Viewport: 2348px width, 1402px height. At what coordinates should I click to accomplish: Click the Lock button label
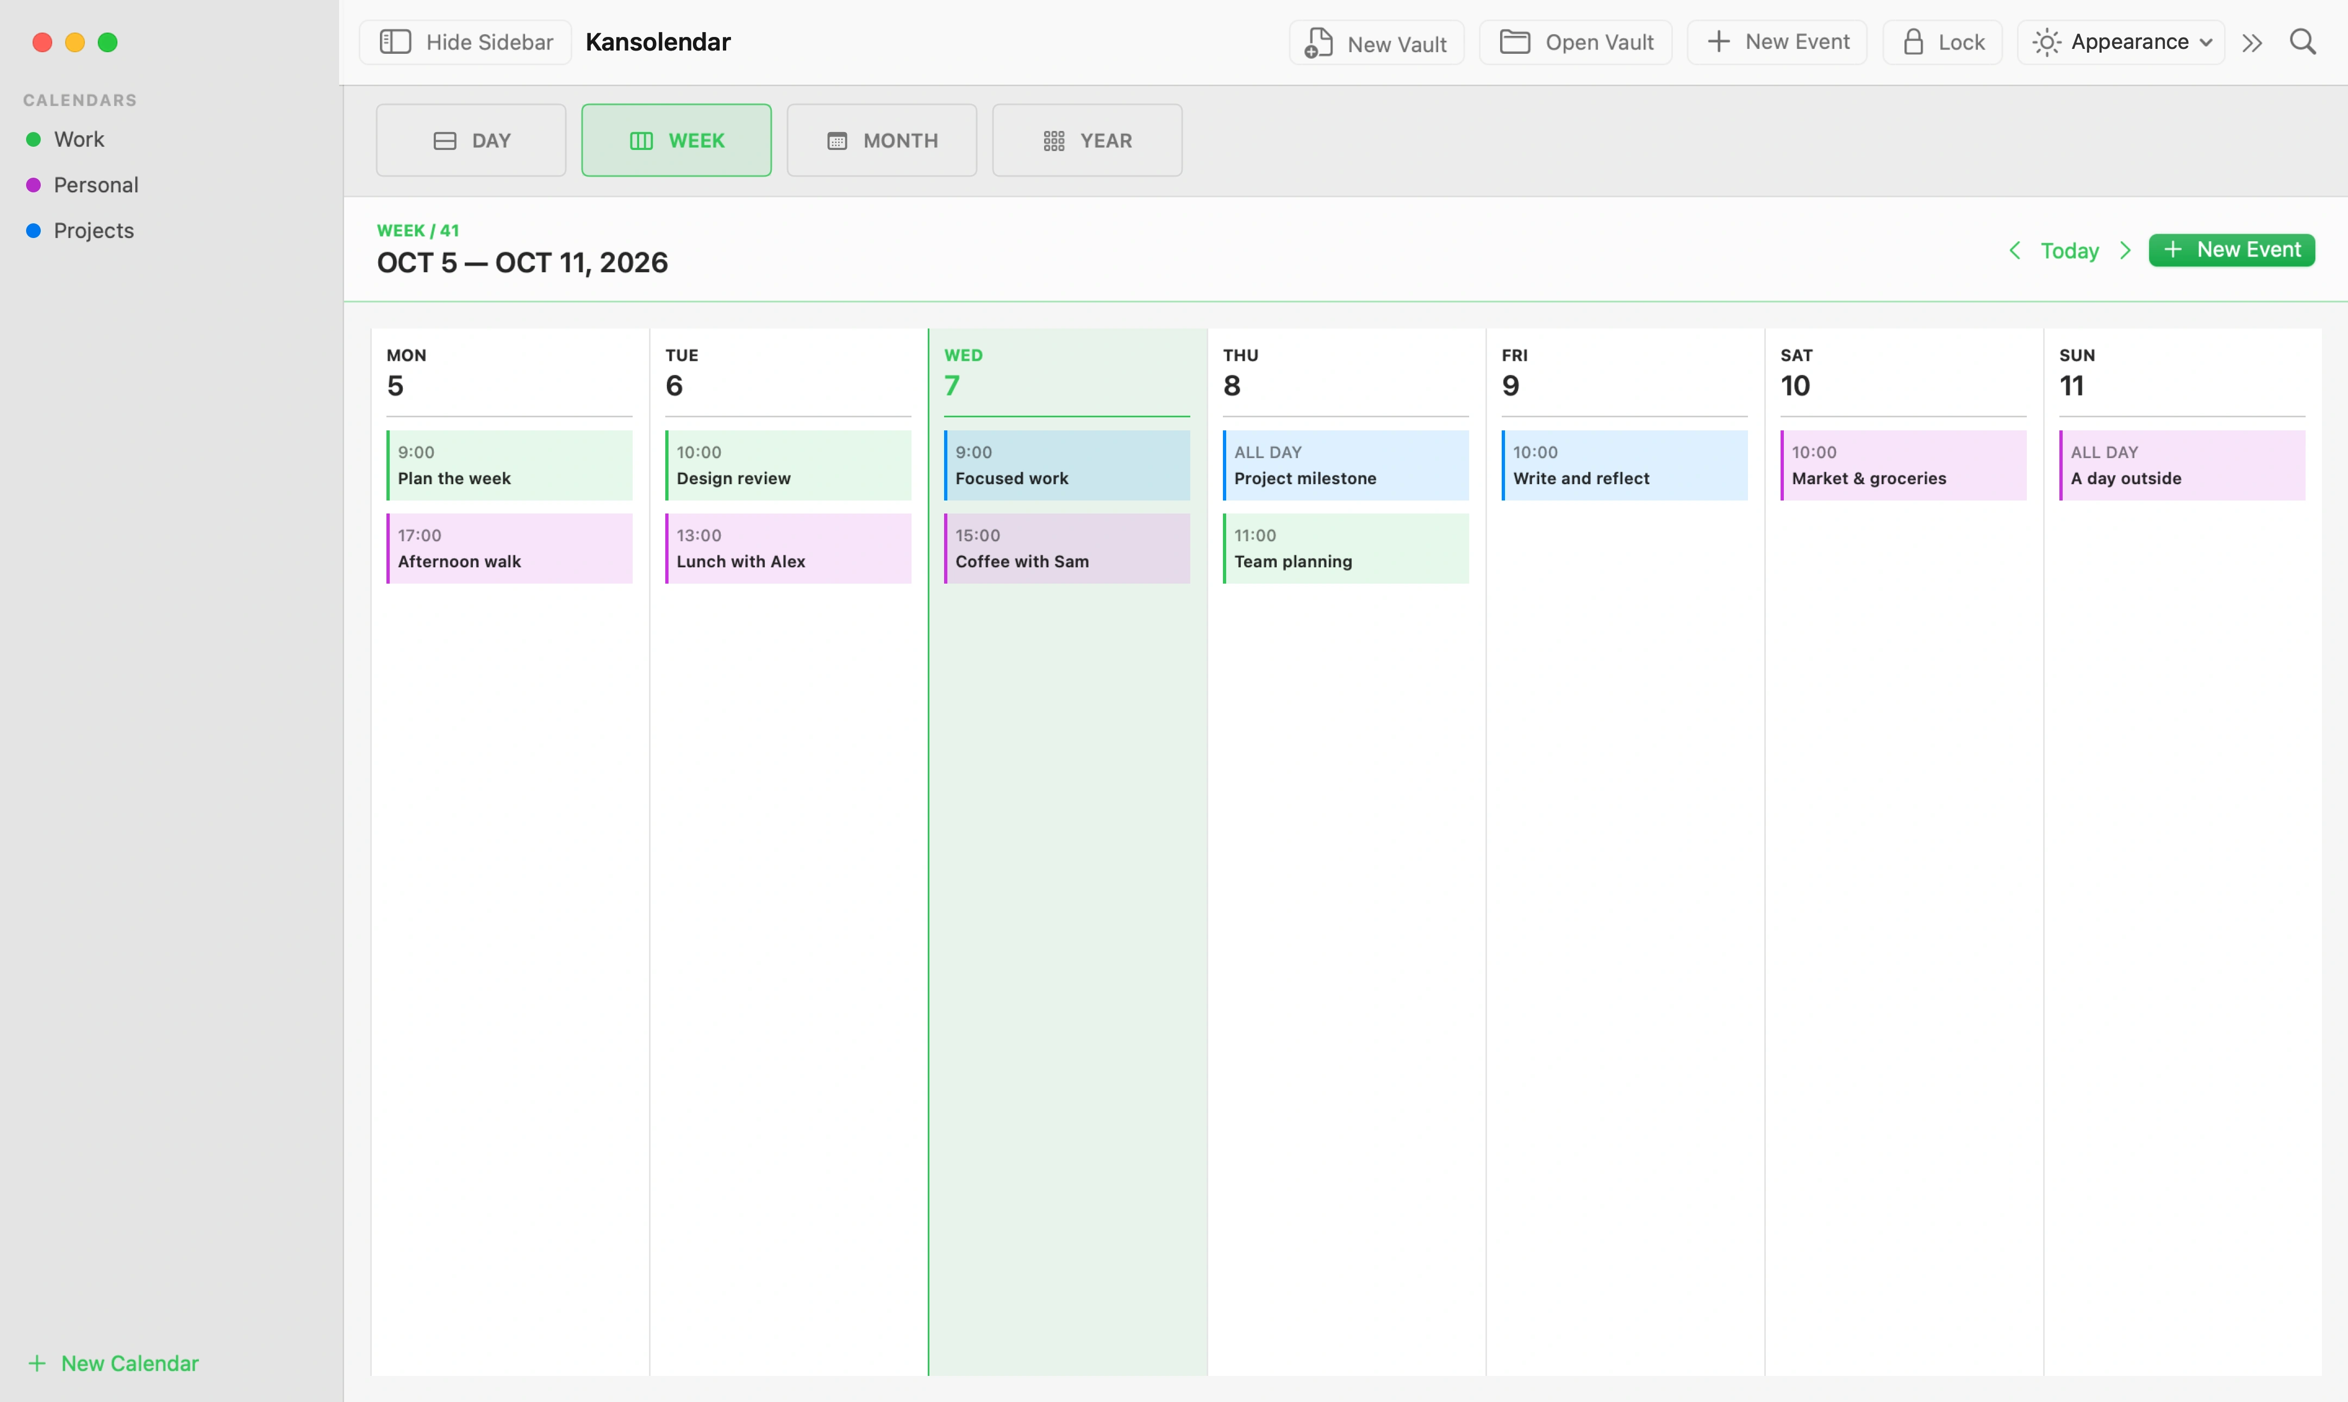(x=1962, y=41)
